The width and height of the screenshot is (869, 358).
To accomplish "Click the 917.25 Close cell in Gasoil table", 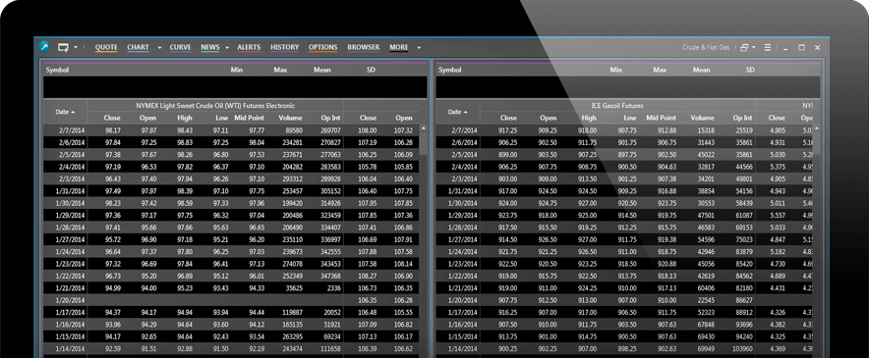I will pos(507,130).
